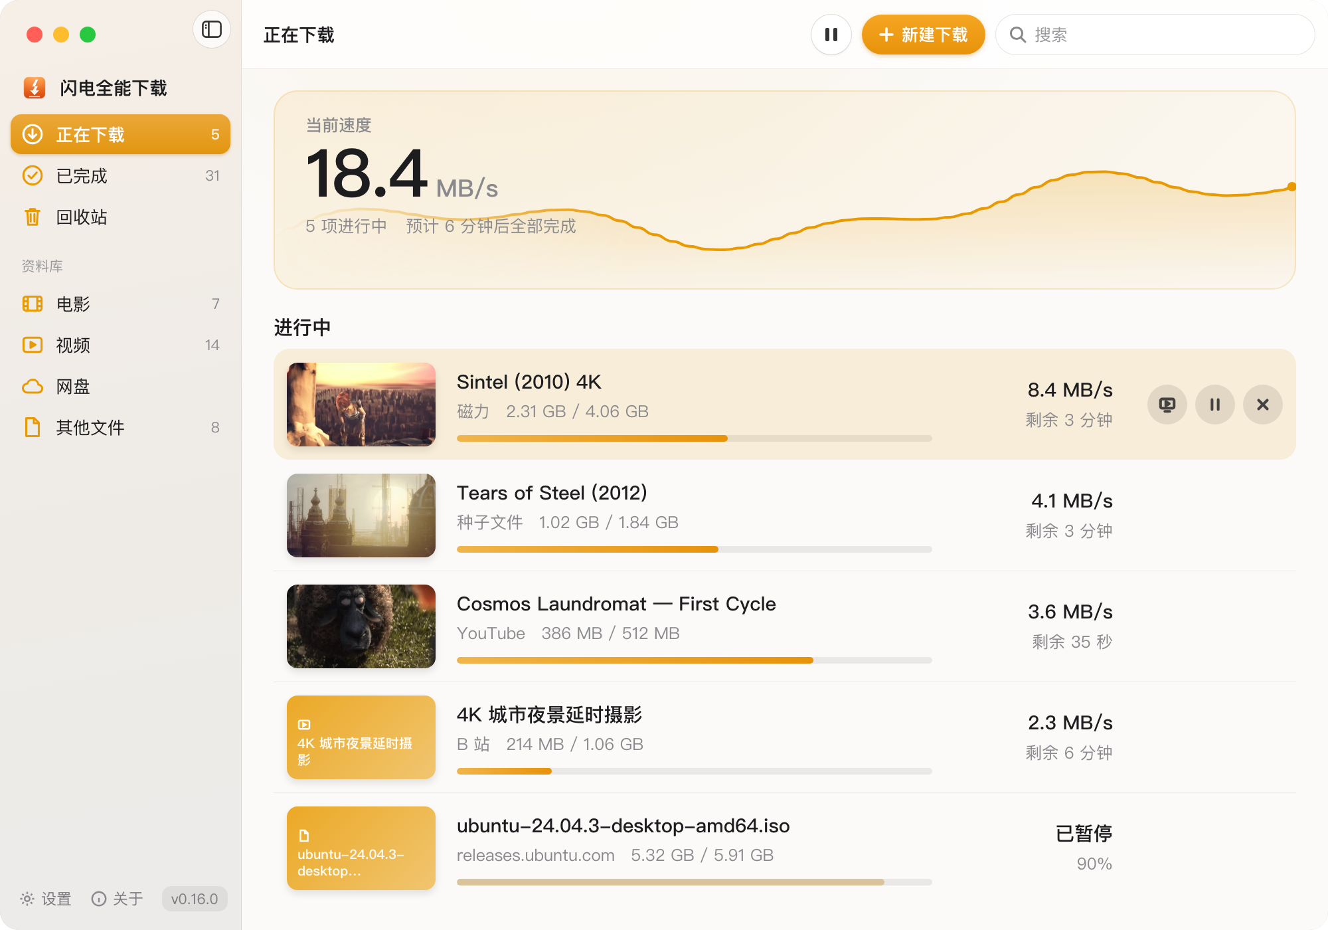Open the 正在下载 sidebar section
1328x930 pixels.
[x=120, y=135]
